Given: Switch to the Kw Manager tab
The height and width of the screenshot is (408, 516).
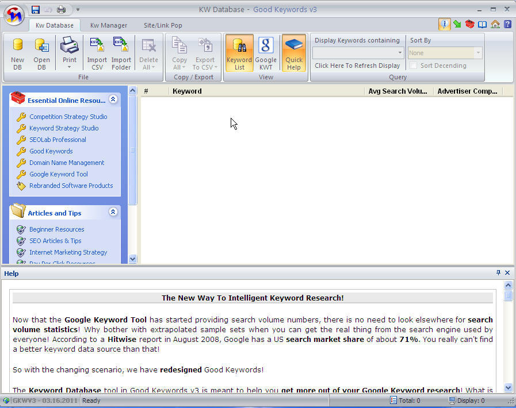Looking at the screenshot, I should pos(108,25).
